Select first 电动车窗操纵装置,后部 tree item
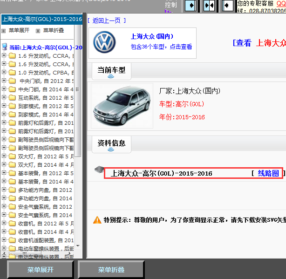Screen dimensions: 286x279 click(x=46, y=248)
